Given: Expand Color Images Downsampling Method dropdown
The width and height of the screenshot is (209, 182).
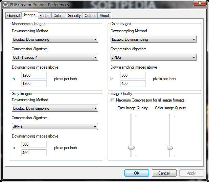Looking at the screenshot, I should (x=154, y=39).
